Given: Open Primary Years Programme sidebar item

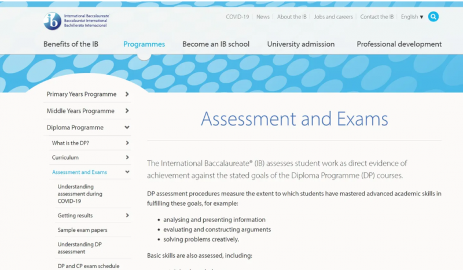Looking at the screenshot, I should click(82, 94).
